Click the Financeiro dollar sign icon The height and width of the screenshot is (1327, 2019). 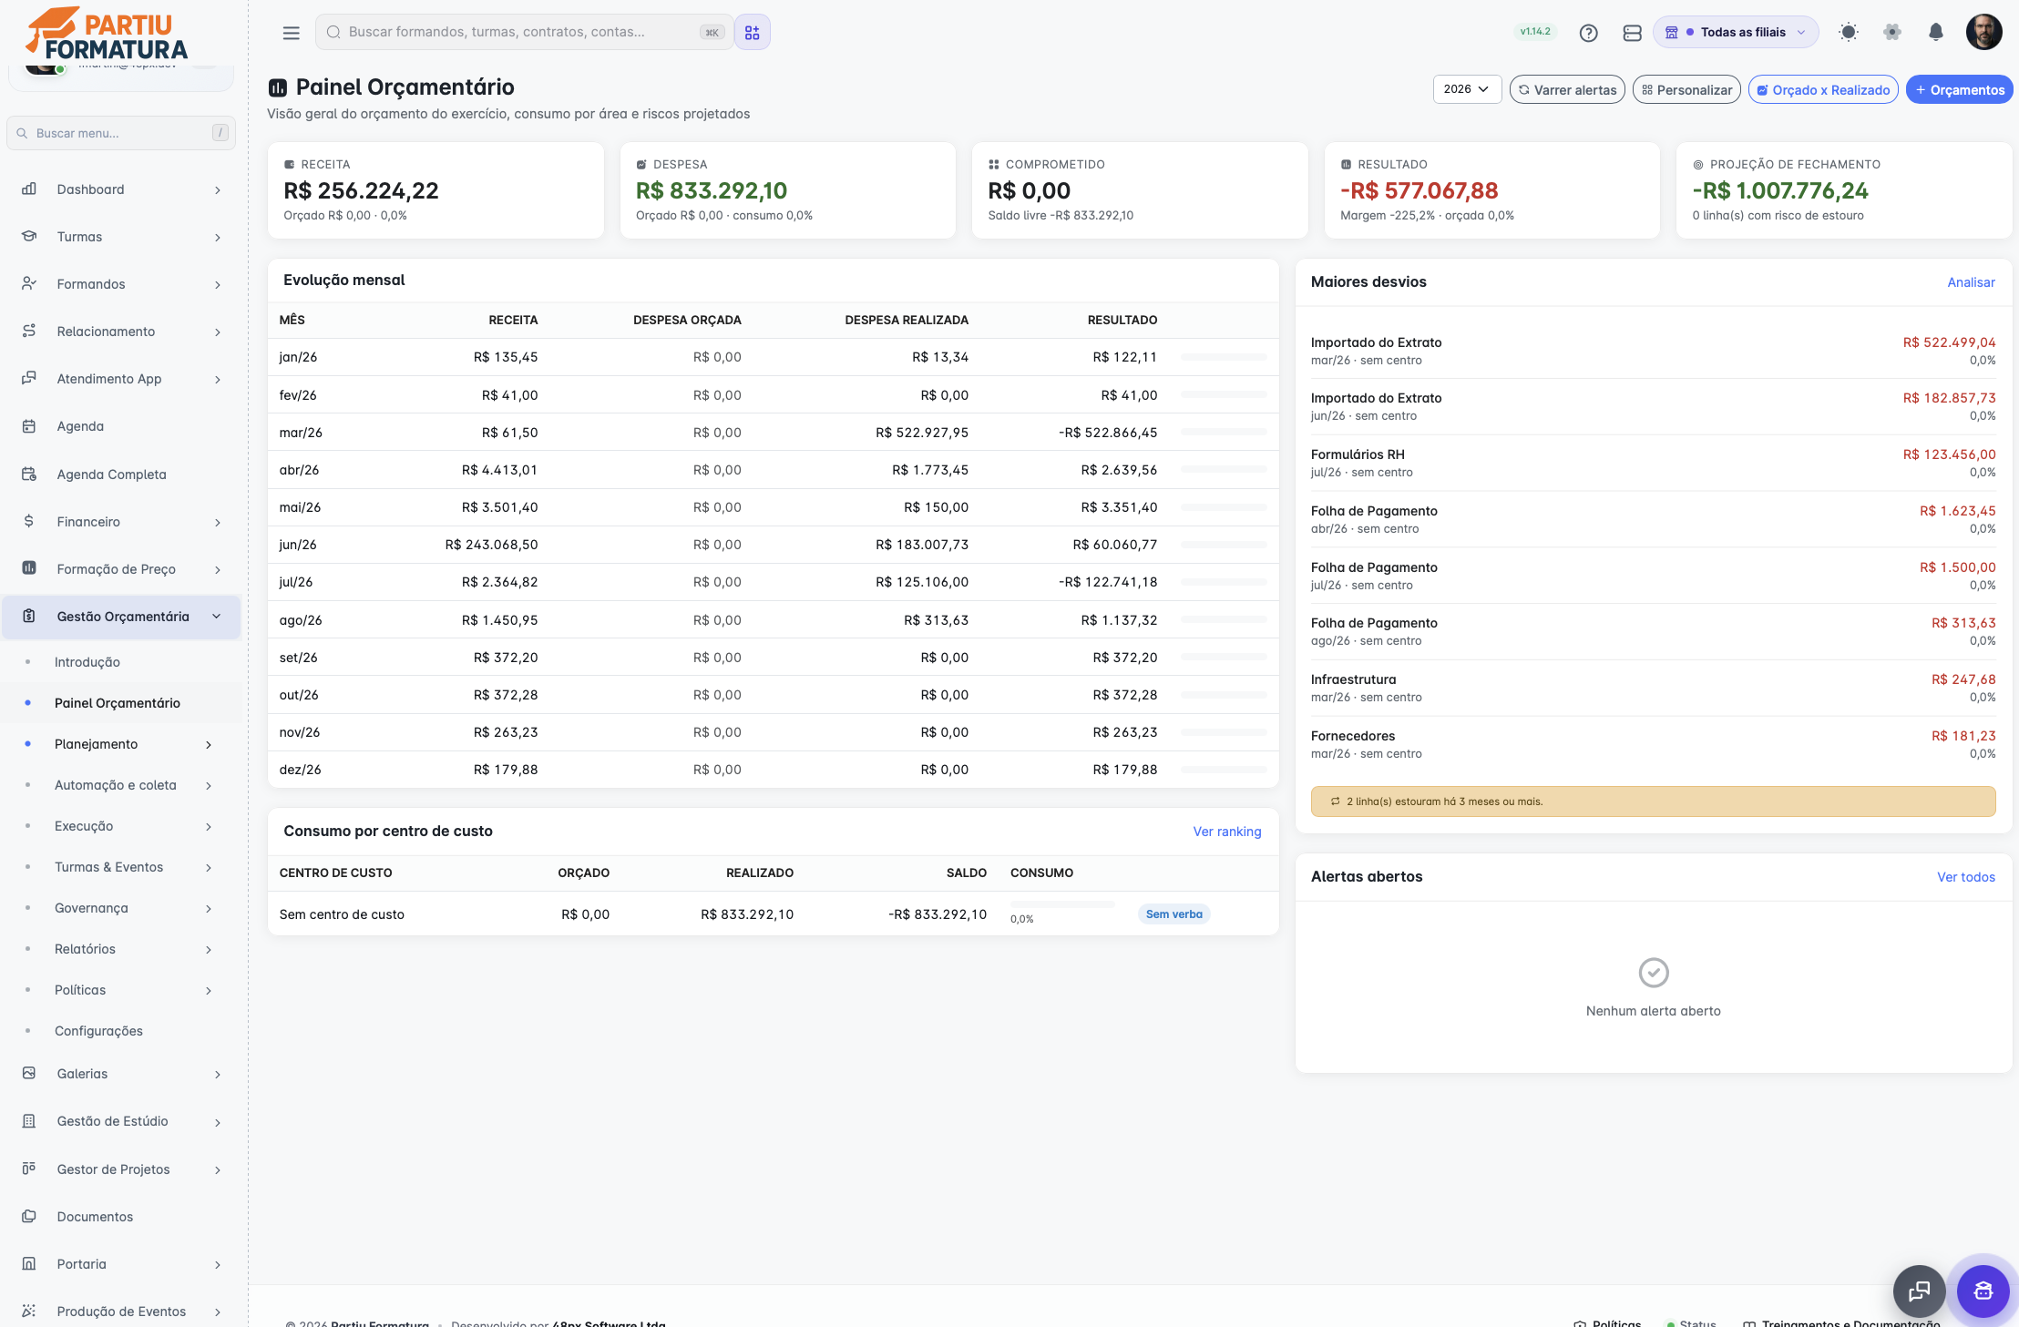[x=29, y=521]
